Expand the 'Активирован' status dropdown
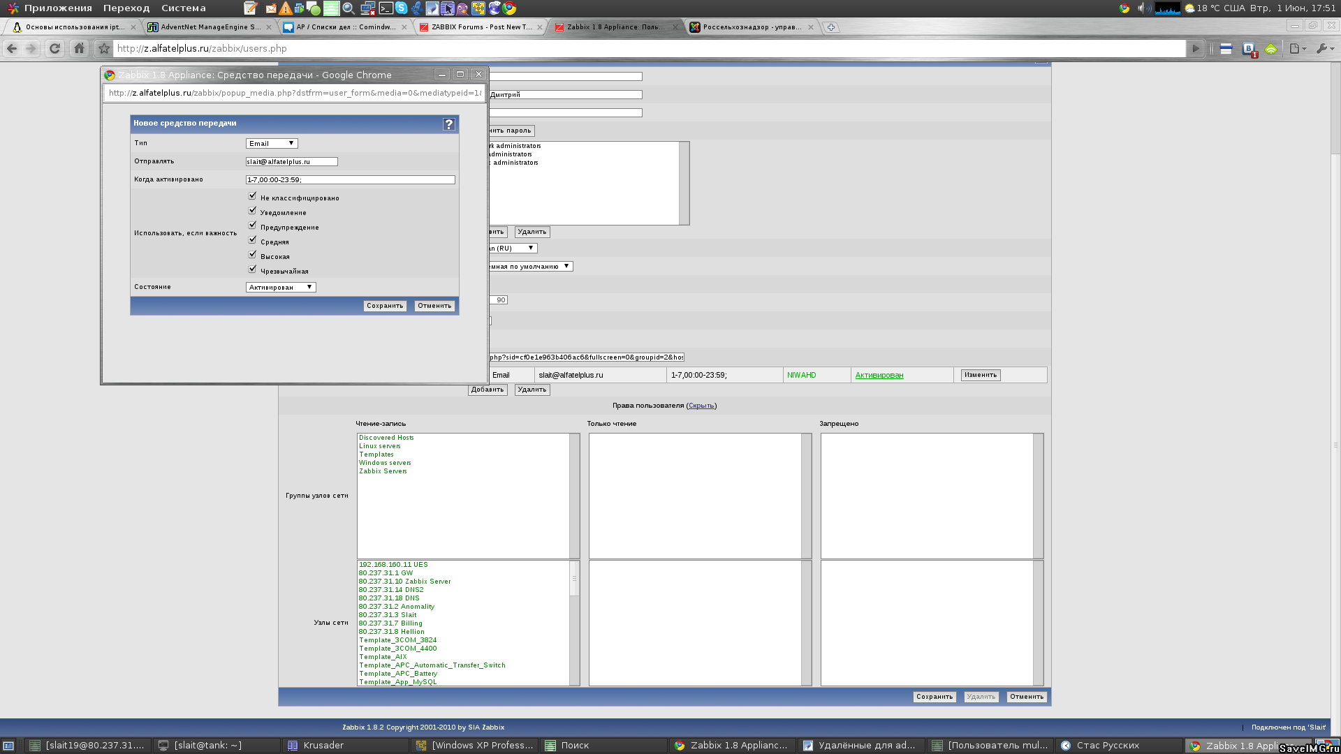 pyautogui.click(x=281, y=288)
